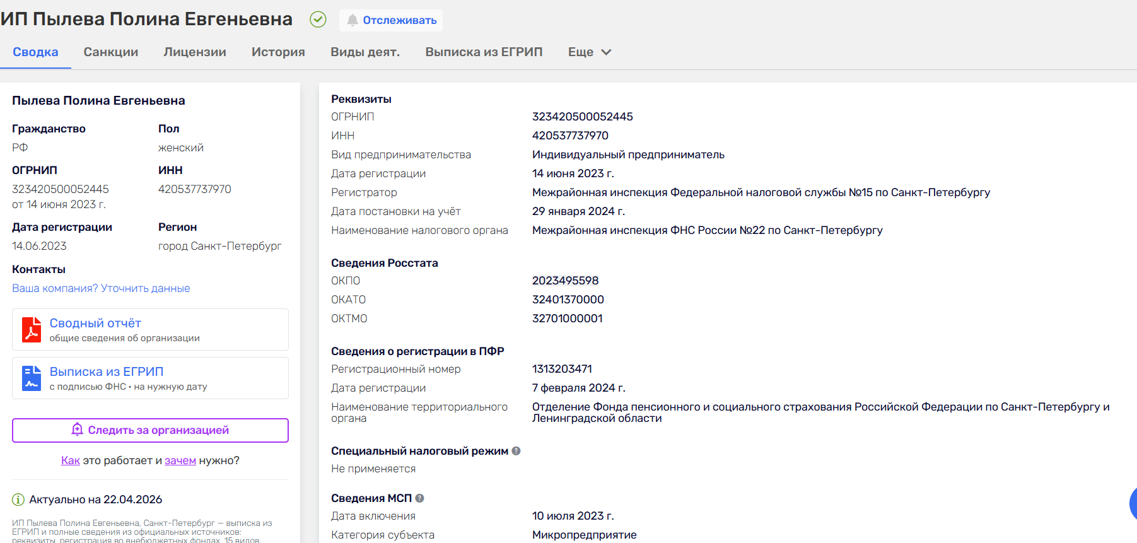Expand the Еще dropdown menu

(589, 52)
